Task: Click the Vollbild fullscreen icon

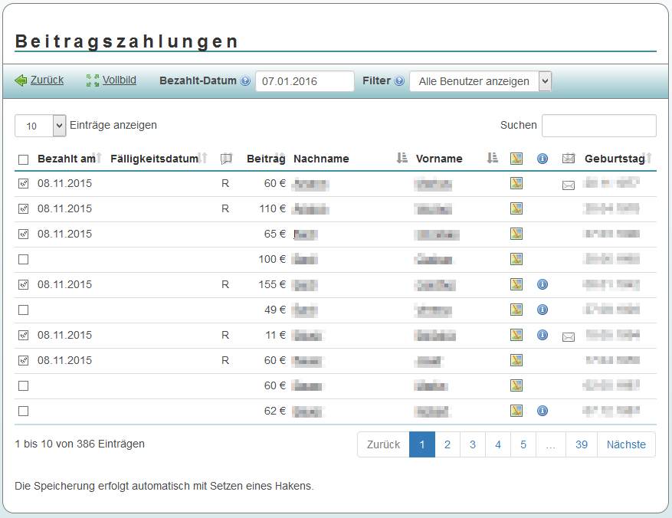Action: pyautogui.click(x=93, y=80)
